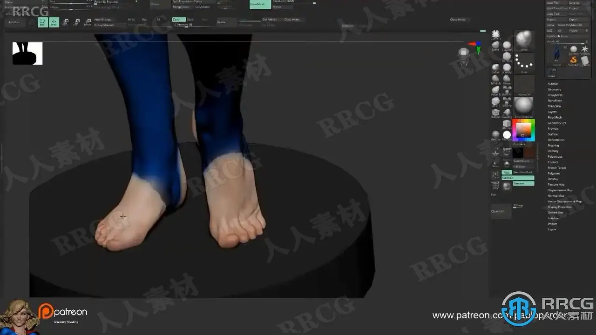The image size is (596, 335).
Task: Activate Edit mode button
Action: [42, 22]
